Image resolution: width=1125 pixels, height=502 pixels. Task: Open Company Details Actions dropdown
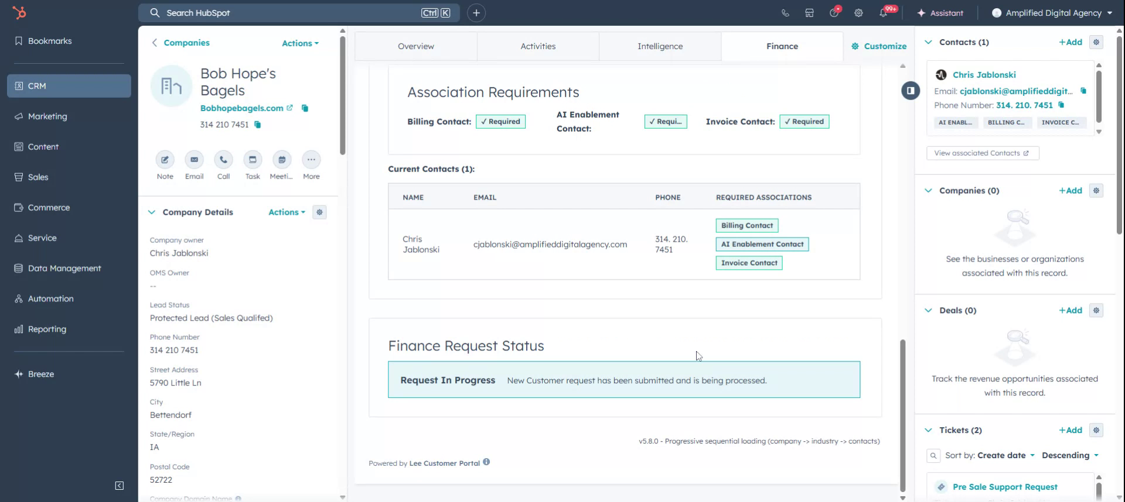pyautogui.click(x=287, y=212)
